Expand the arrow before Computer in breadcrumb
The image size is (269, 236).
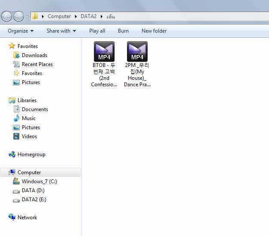pos(43,16)
